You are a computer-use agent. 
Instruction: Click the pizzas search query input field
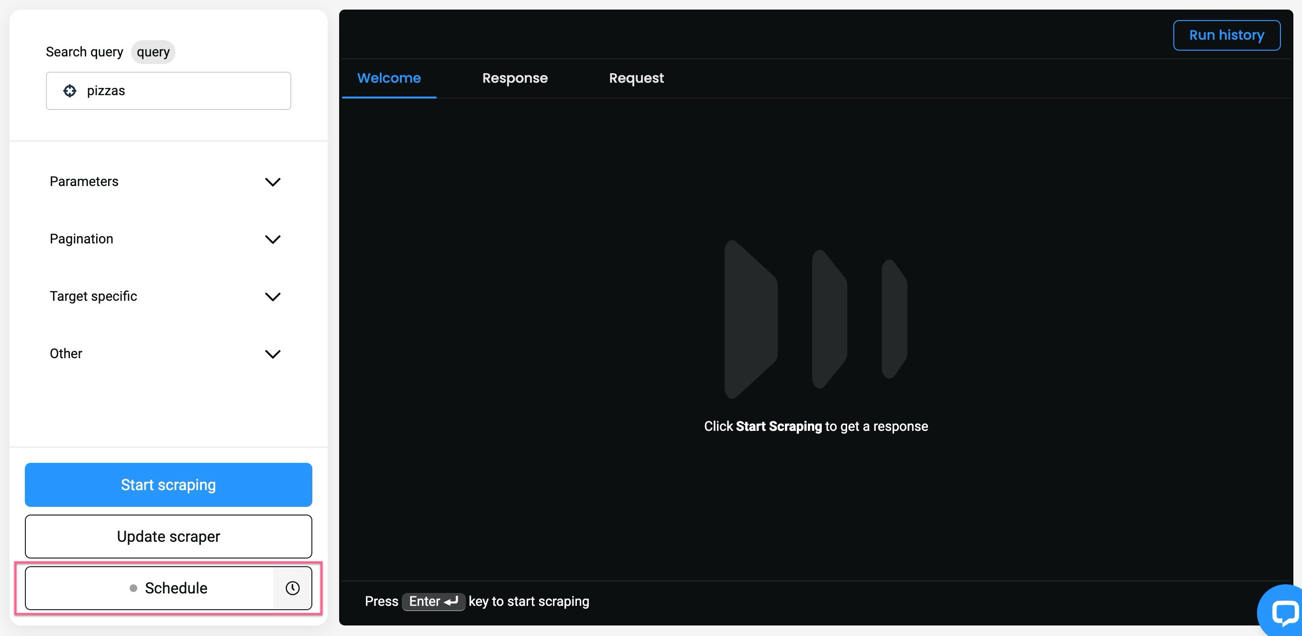point(168,90)
